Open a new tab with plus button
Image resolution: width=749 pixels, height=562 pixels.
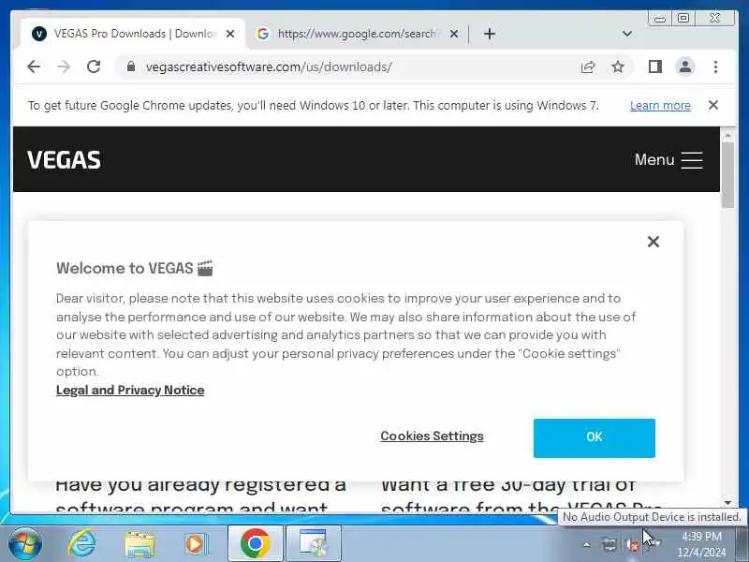pyautogui.click(x=489, y=34)
